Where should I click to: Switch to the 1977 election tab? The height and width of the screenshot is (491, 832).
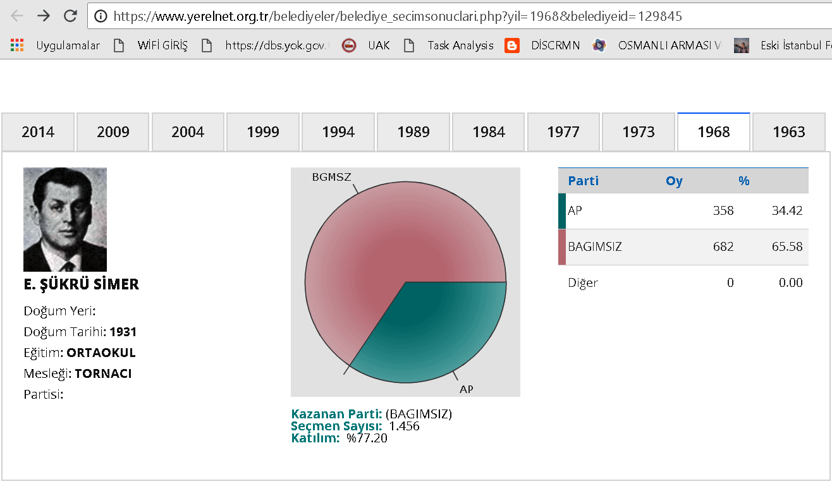coord(563,132)
